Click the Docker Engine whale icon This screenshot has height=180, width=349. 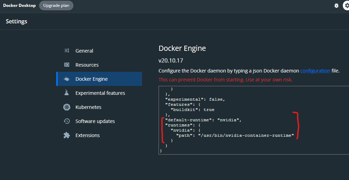point(67,79)
